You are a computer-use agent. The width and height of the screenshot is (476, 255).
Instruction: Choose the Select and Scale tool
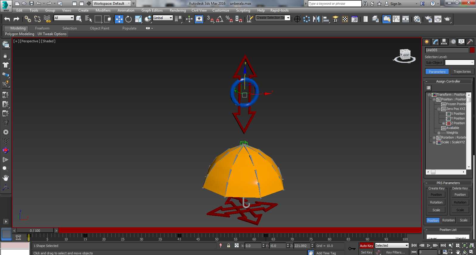click(138, 19)
